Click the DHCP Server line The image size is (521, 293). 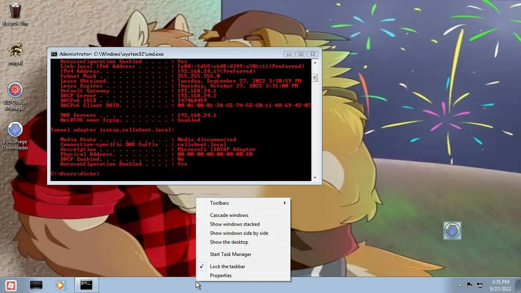tap(138, 96)
